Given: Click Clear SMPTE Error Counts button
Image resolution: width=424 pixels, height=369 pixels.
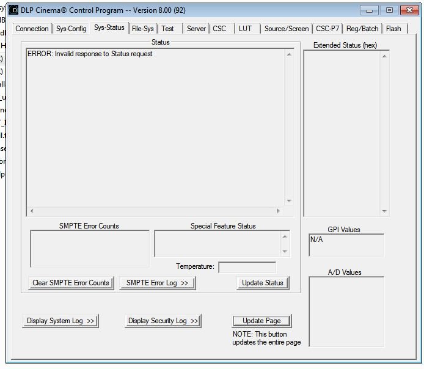Looking at the screenshot, I should tap(71, 283).
